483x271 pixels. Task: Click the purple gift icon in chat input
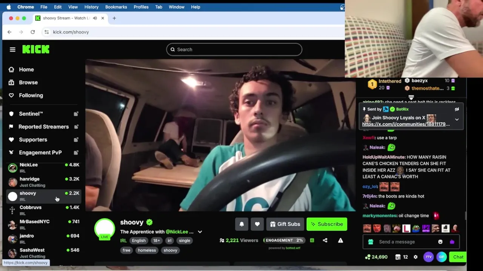pos(452,242)
